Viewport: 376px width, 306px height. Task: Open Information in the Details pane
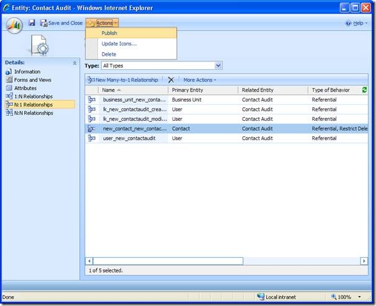pyautogui.click(x=27, y=72)
